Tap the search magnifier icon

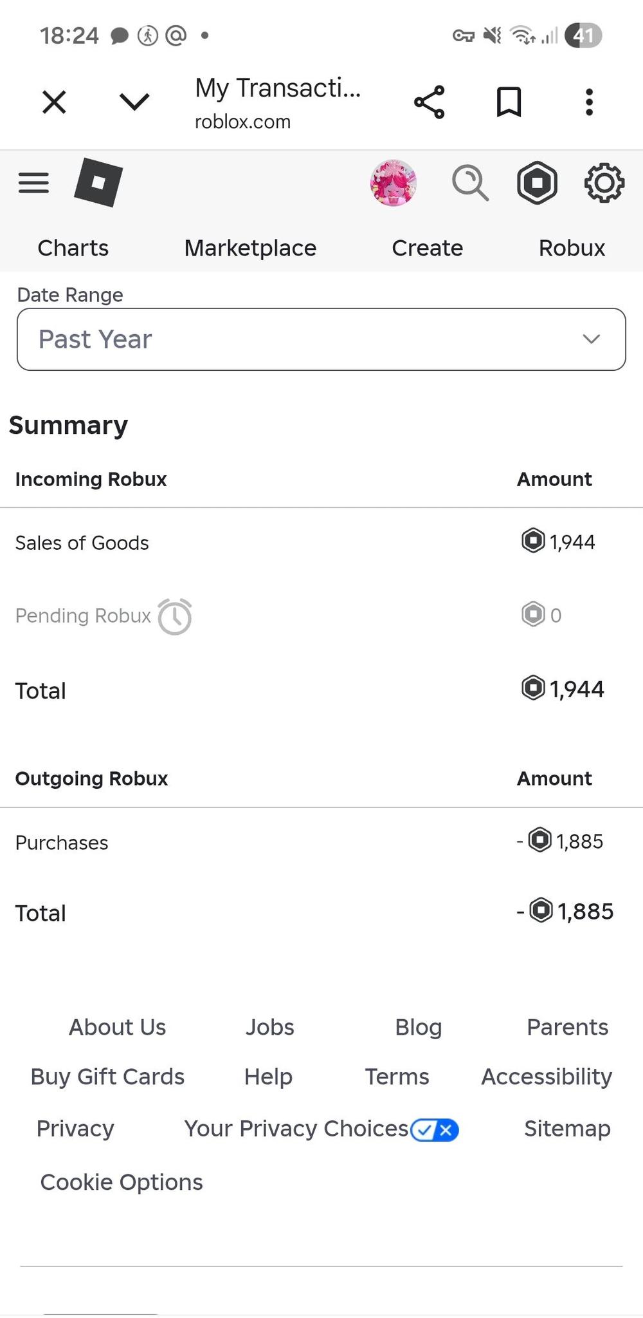coord(470,184)
